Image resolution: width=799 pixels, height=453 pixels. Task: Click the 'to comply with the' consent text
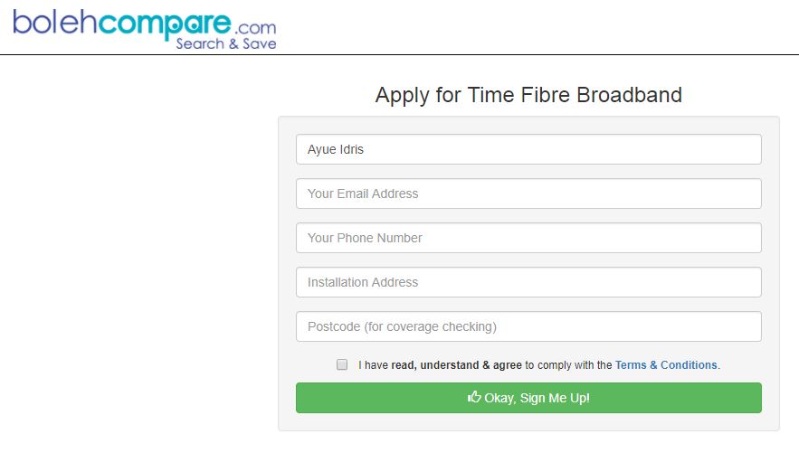click(x=568, y=365)
